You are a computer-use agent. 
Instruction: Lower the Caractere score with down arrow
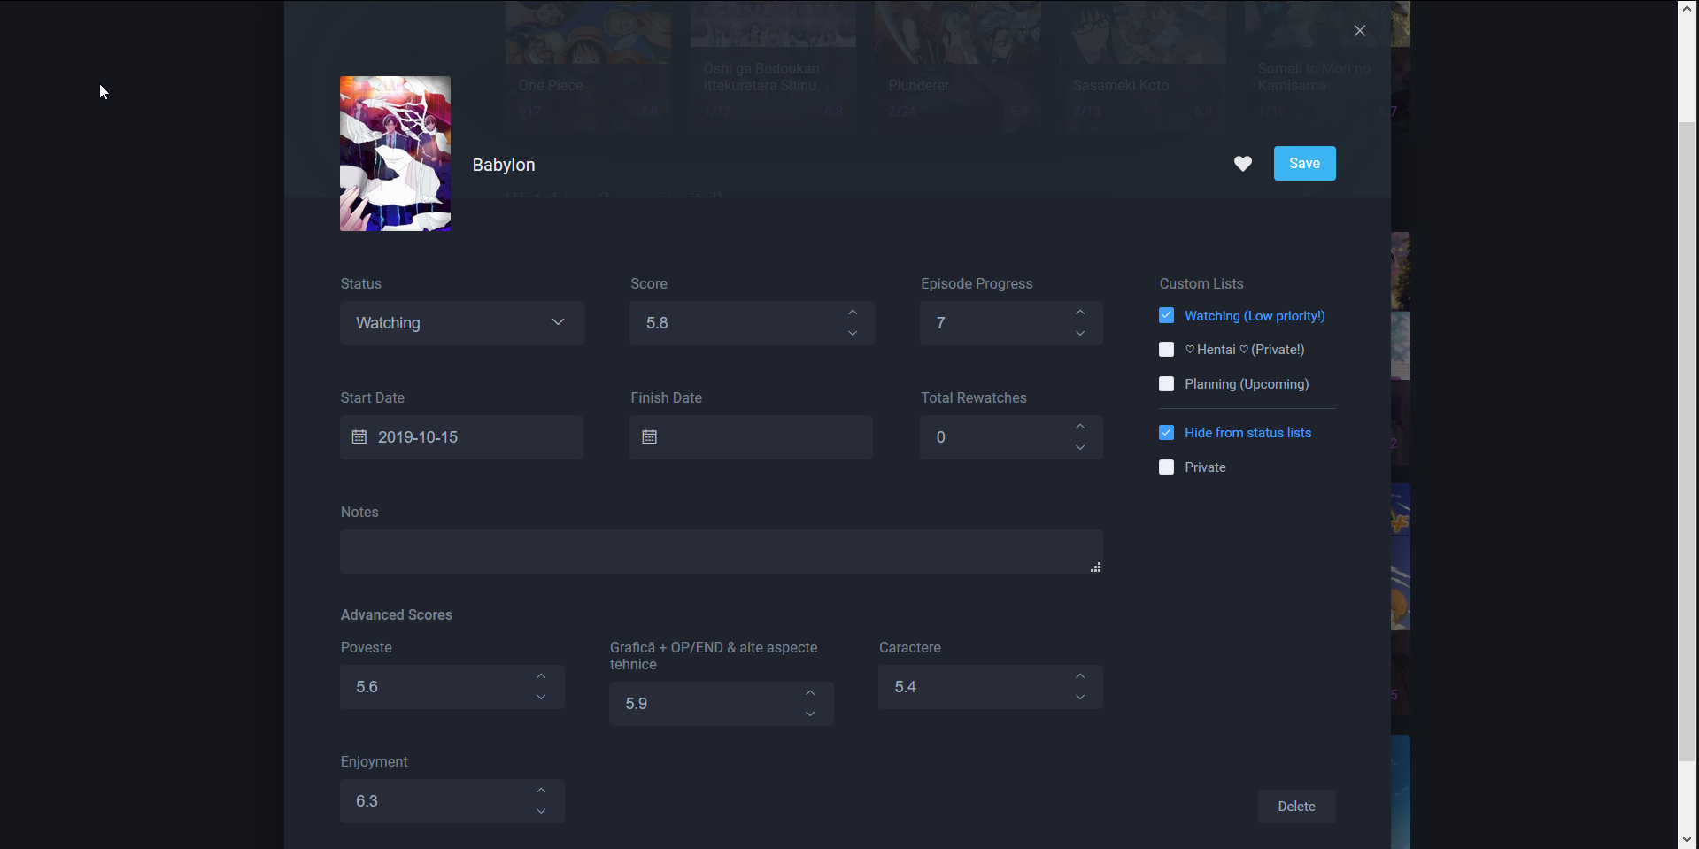(x=1080, y=698)
